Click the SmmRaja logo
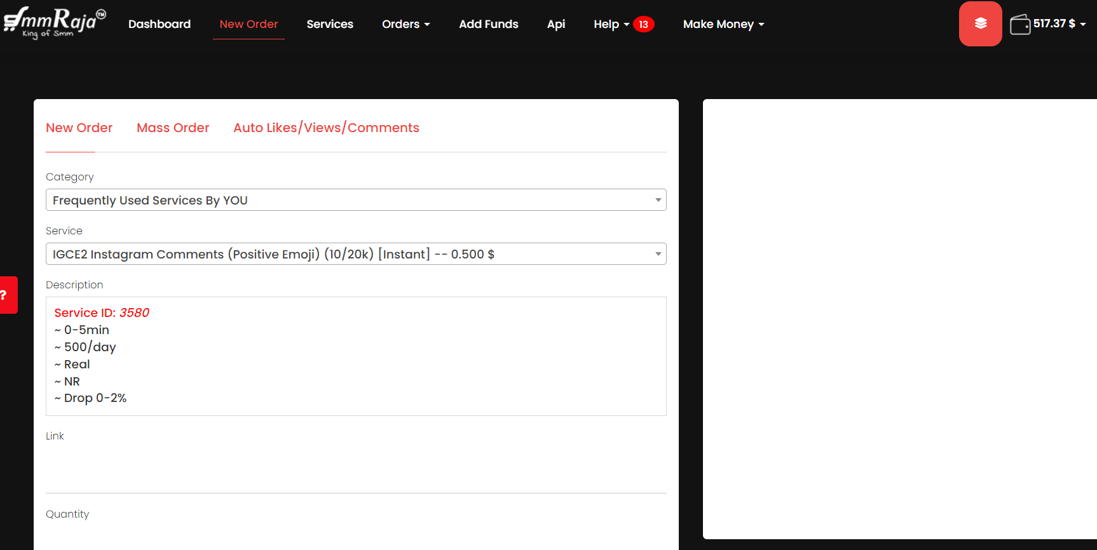 (x=54, y=23)
